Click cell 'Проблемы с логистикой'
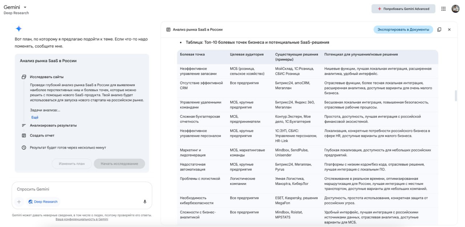Image resolution: width=465 pixels, height=227 pixels. coord(200,179)
